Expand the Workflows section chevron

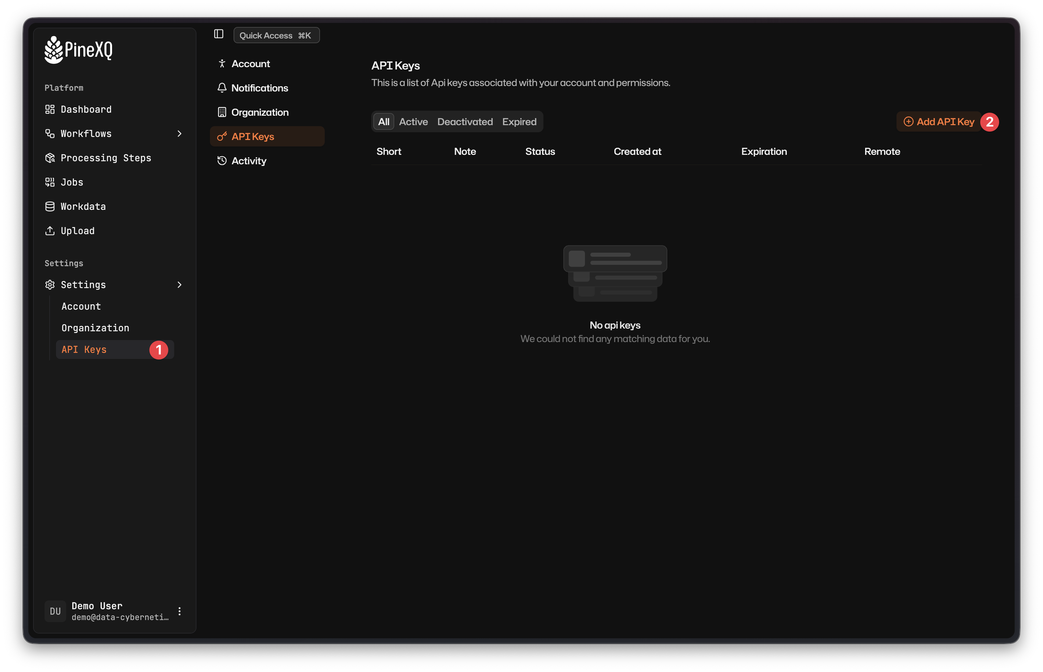(180, 134)
